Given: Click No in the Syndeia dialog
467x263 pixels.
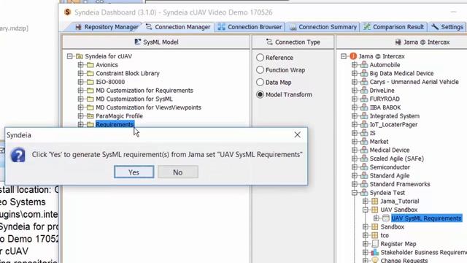Looking at the screenshot, I should [x=178, y=172].
